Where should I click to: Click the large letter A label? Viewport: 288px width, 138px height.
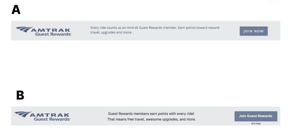coord(16,10)
